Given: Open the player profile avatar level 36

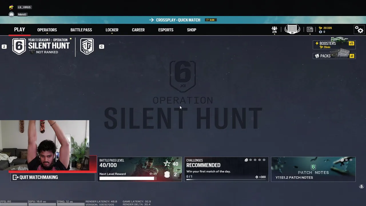Looking at the screenshot, I should point(292,29).
